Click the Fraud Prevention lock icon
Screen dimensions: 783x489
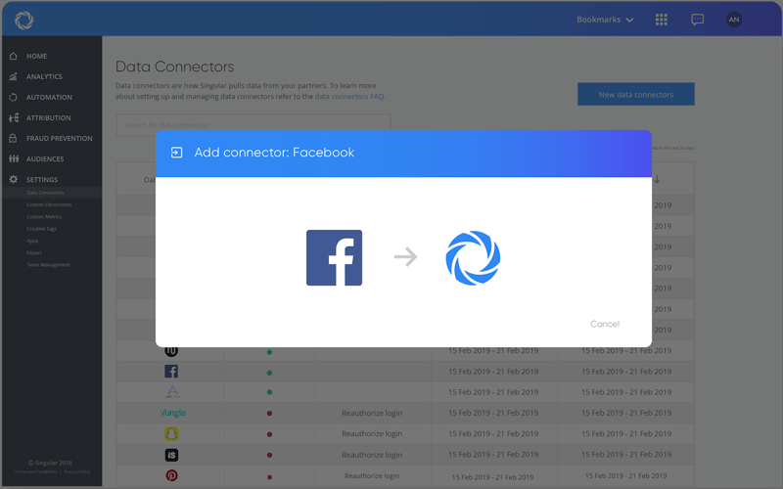click(14, 138)
